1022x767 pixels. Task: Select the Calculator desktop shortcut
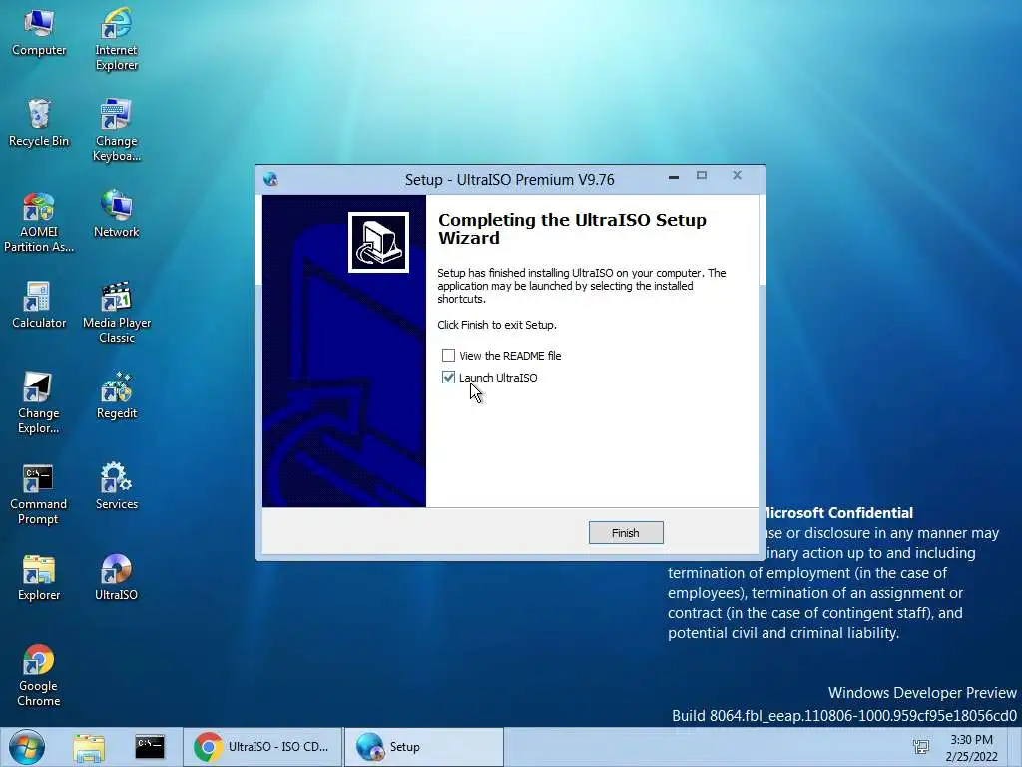click(39, 306)
